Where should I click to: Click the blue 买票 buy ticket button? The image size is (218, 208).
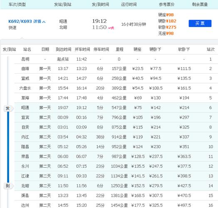200,23
